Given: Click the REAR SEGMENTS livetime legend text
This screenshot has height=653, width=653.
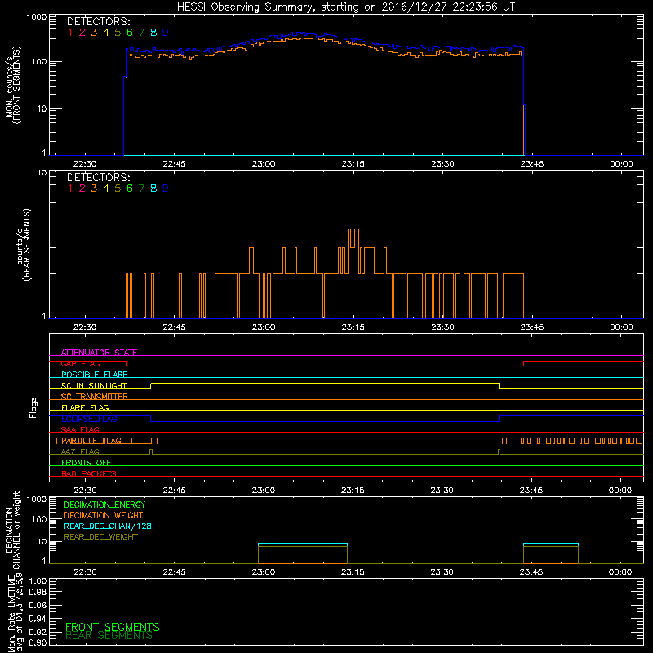Looking at the screenshot, I should (x=109, y=636).
